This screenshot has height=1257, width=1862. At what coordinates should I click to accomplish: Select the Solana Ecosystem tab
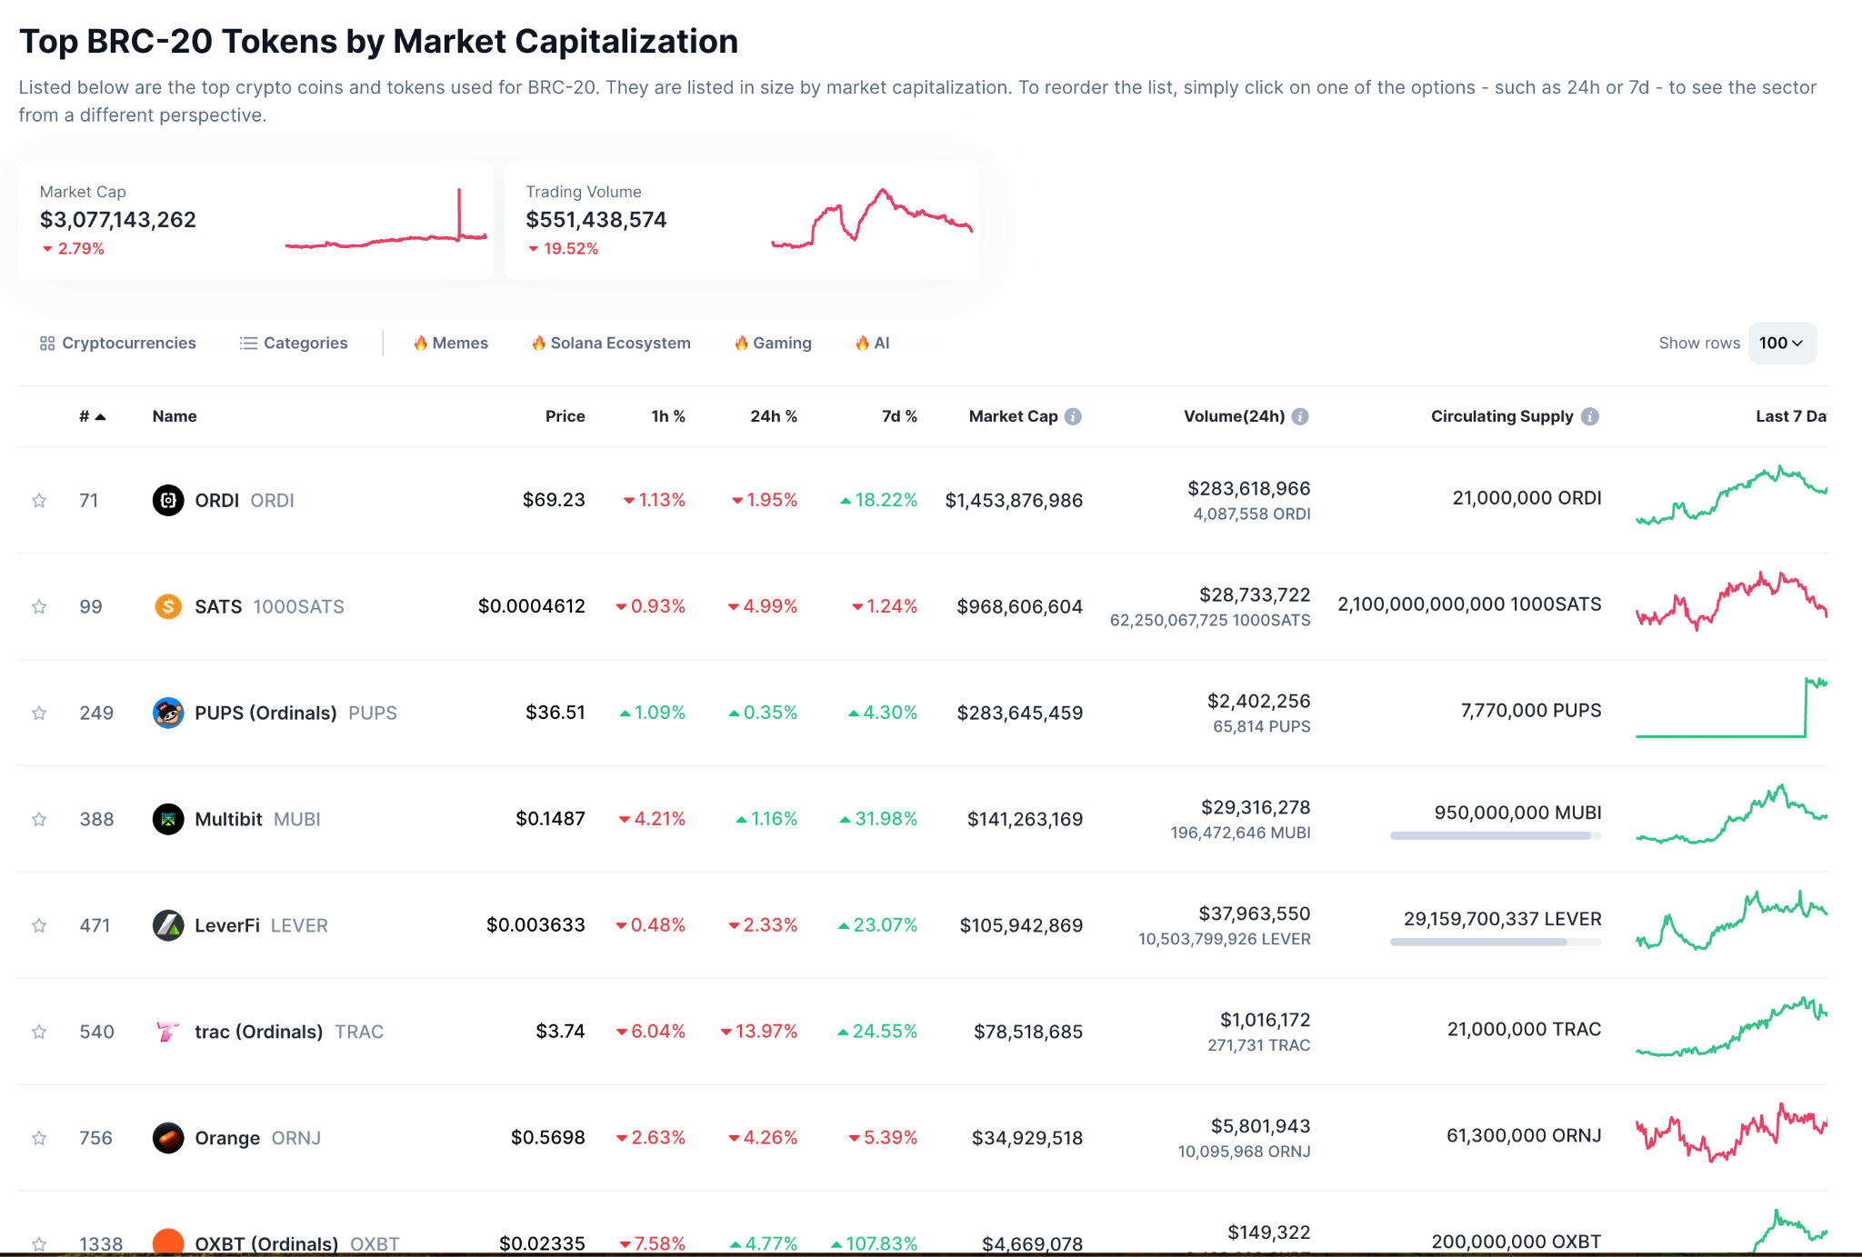pos(611,343)
